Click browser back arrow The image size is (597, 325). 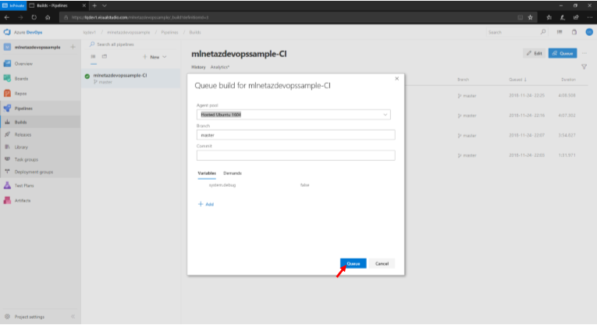point(7,17)
